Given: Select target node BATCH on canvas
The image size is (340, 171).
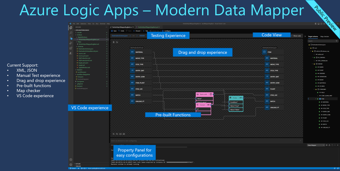Looking at the screenshot, I should (274, 101).
